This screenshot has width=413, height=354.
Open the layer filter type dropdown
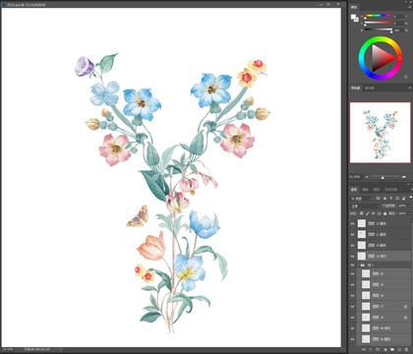[362, 199]
